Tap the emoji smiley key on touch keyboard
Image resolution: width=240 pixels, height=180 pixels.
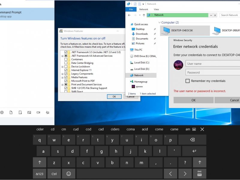coord(69,174)
